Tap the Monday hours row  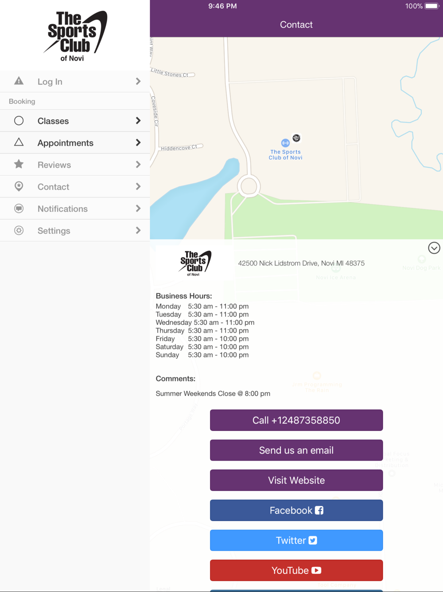202,306
